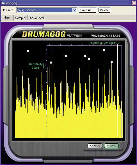This screenshot has width=137, height=165.
Task: Click the WaveMachine Labs logo text
Action: [x=106, y=36]
